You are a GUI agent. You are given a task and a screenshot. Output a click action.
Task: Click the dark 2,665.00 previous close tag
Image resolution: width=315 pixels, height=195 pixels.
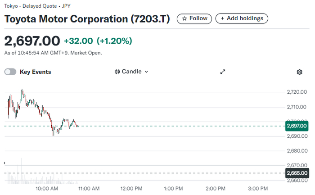pyautogui.click(x=297, y=173)
